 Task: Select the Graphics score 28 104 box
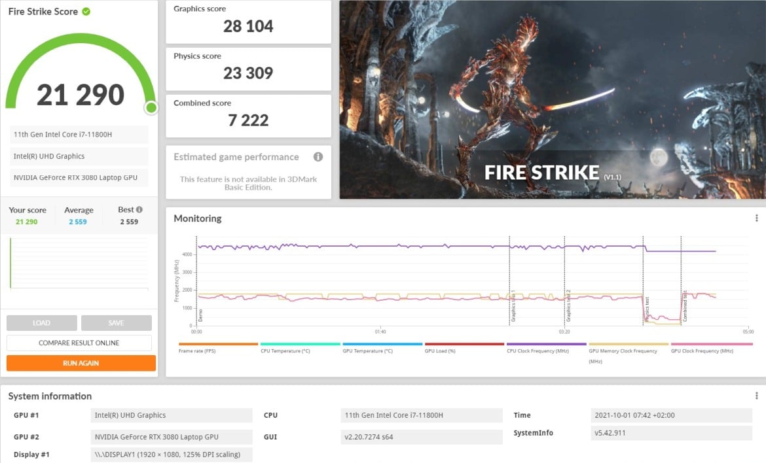tap(248, 22)
